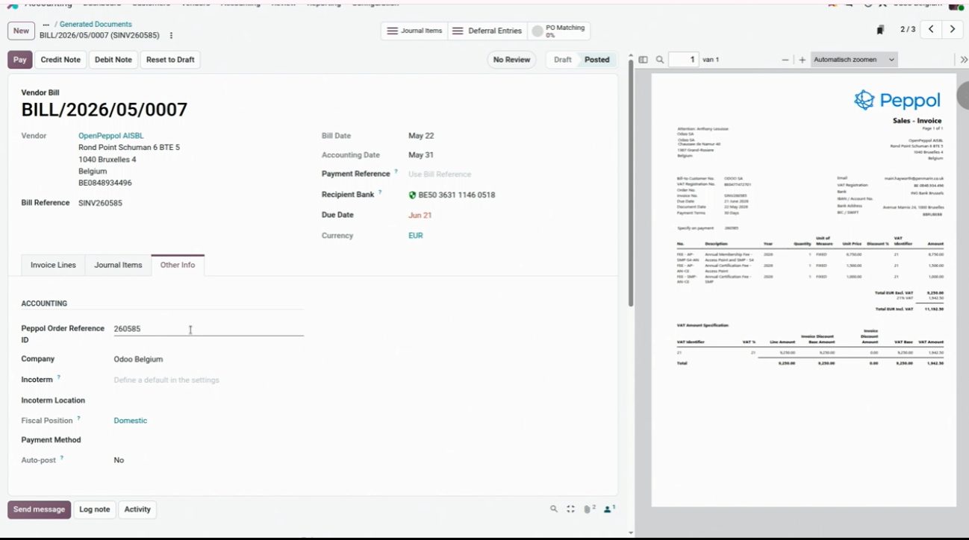Switch to Invoice Lines tab

tap(53, 265)
